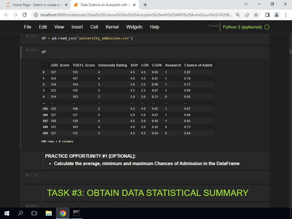Viewport: 292px width, 219px height.
Task: Click the University Rating column header
Action: pos(112,65)
